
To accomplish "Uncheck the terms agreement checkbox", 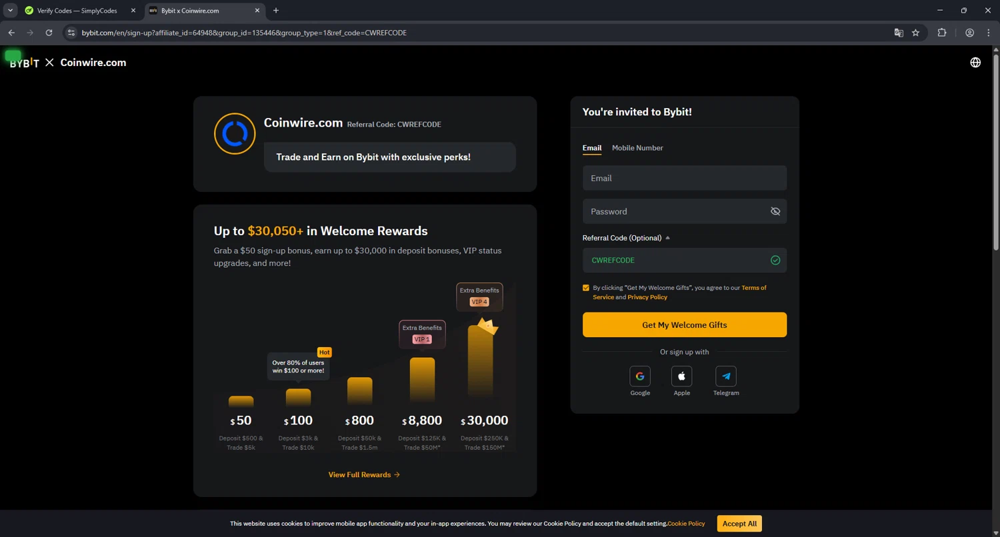I will pyautogui.click(x=586, y=288).
